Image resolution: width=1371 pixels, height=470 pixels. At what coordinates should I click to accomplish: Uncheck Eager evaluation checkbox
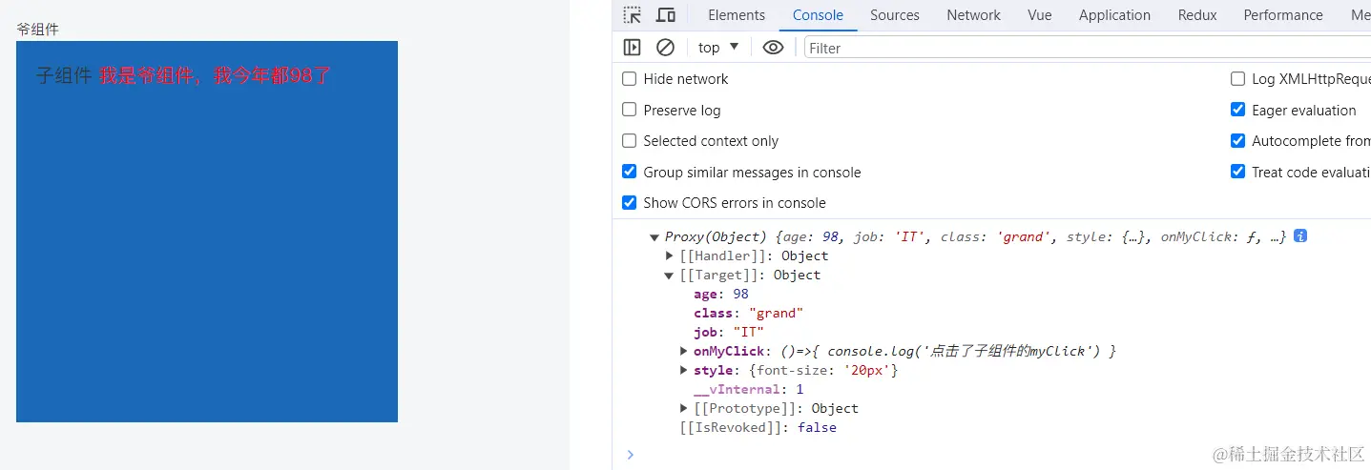(1237, 110)
